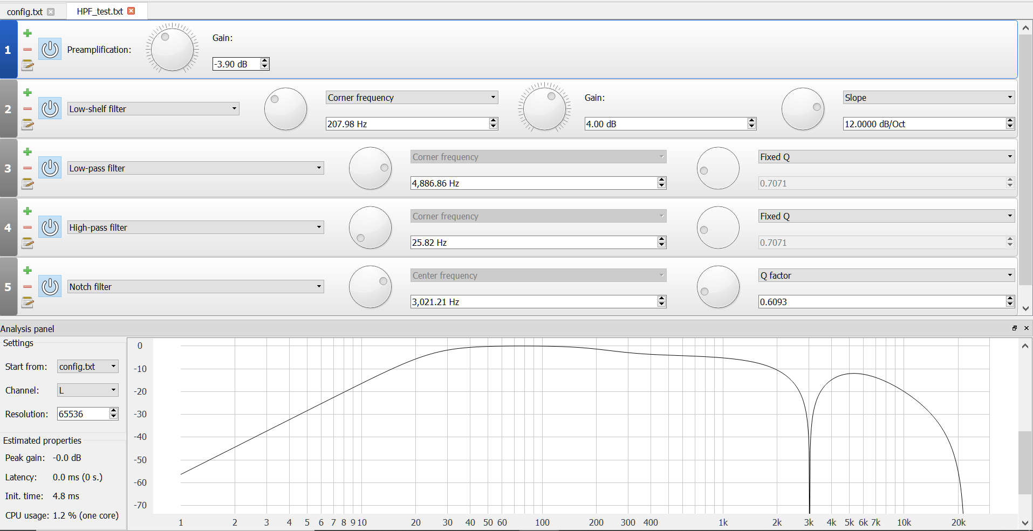The width and height of the screenshot is (1033, 531).
Task: Increase Notch Q factor 0.6093 with up arrow
Action: click(1010, 299)
